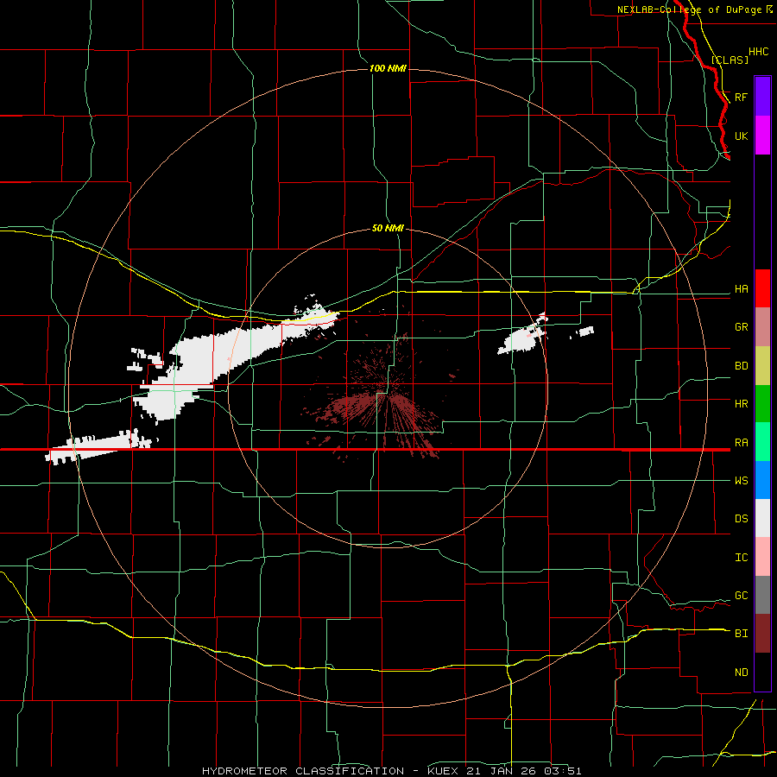Click the GR legend color swatch

point(762,327)
